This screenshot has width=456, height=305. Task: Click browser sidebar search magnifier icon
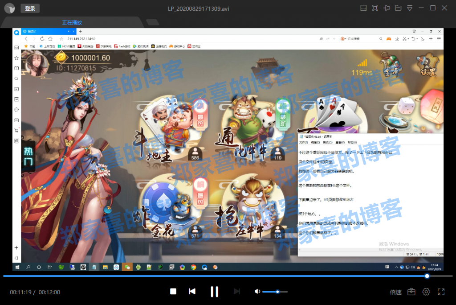(16, 78)
